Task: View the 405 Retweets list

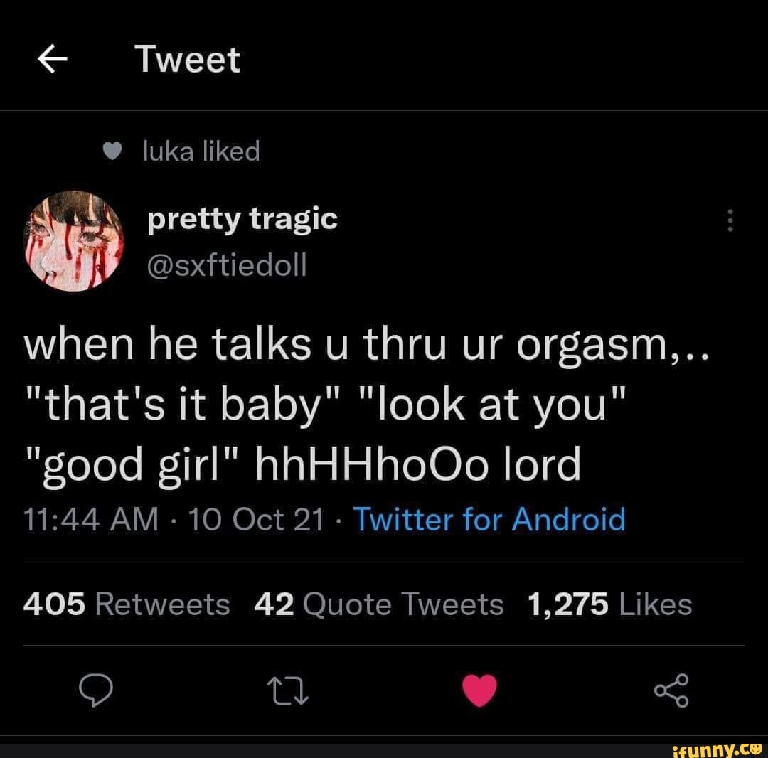Action: (127, 604)
